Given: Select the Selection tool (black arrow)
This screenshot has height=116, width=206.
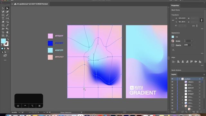Looking at the screenshot, I should (3, 8).
